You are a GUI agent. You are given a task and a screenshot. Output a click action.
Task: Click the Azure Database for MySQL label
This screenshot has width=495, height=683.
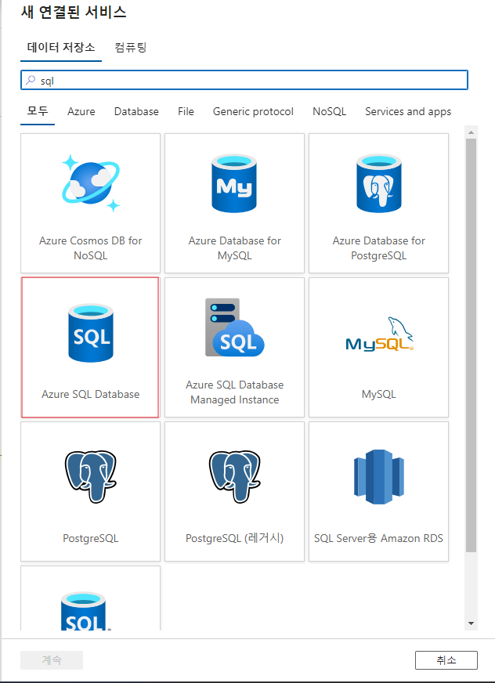[x=234, y=248]
